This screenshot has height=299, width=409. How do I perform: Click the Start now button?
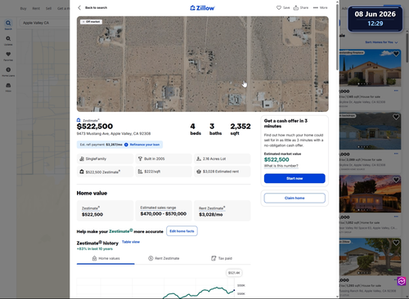tap(294, 178)
